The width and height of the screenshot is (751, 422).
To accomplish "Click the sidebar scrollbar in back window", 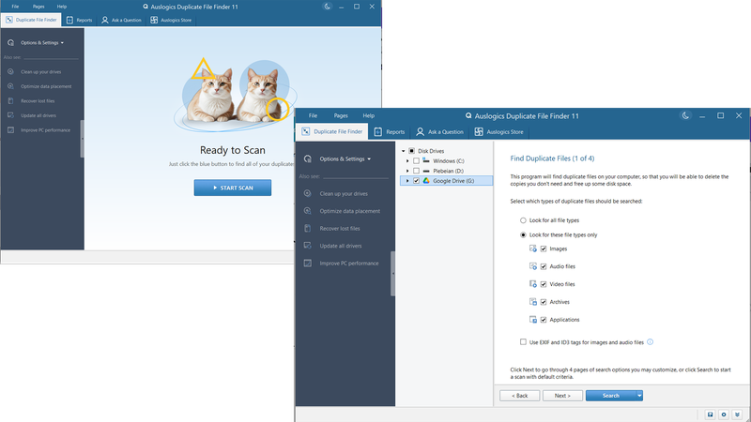I will click(82, 139).
